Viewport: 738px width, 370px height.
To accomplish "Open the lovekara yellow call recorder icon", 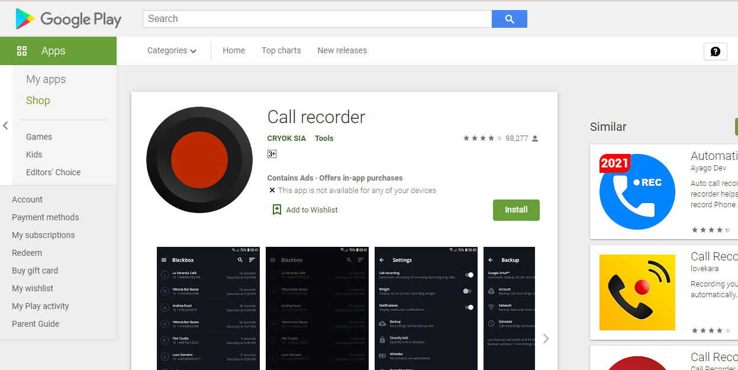I will pos(637,292).
